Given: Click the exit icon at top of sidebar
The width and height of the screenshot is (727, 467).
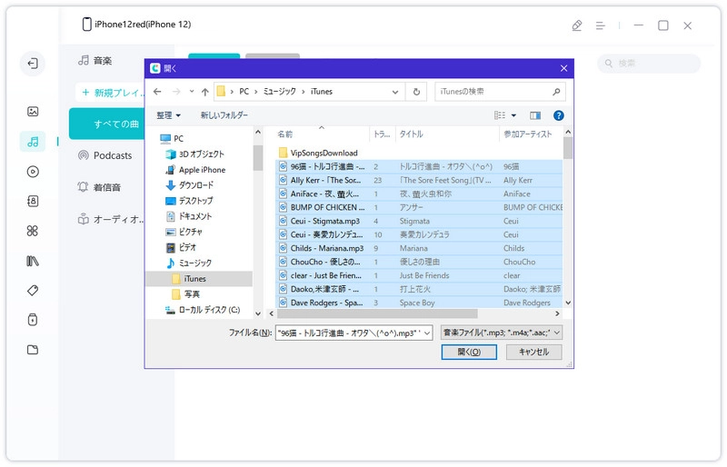Looking at the screenshot, I should tap(33, 63).
